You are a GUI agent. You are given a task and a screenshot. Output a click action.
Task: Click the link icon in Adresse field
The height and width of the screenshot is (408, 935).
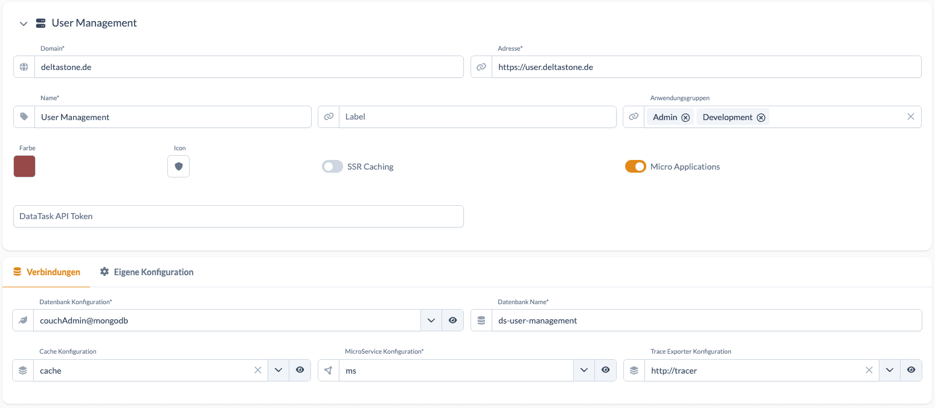(x=481, y=67)
